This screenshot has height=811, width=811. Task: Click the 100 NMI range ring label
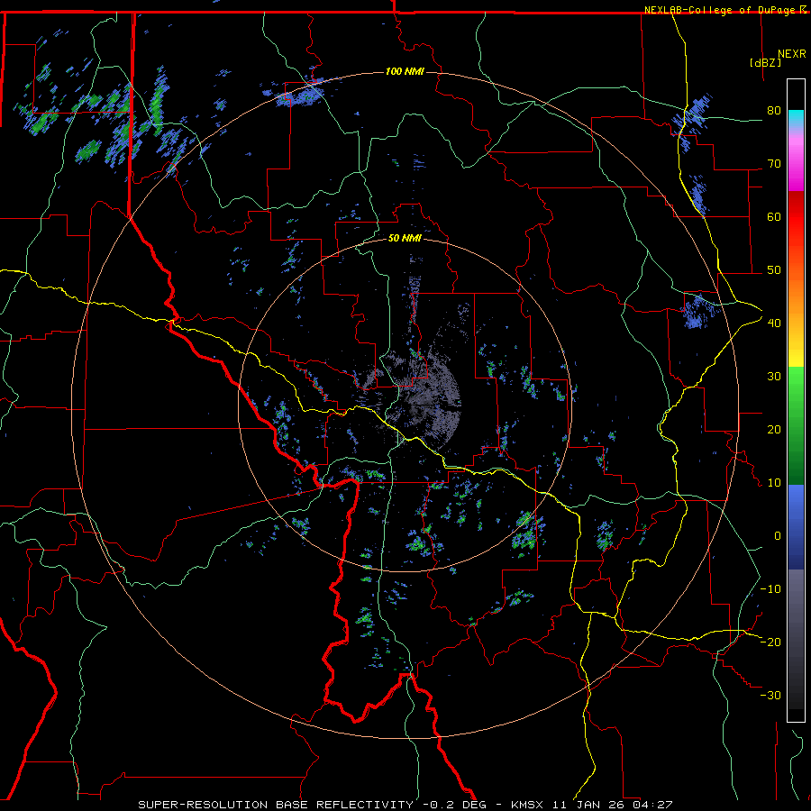click(405, 71)
